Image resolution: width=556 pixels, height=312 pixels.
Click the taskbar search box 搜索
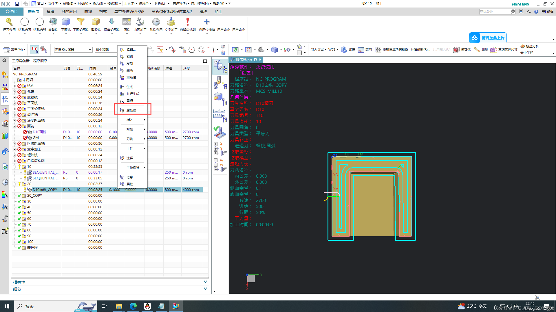pos(55,306)
